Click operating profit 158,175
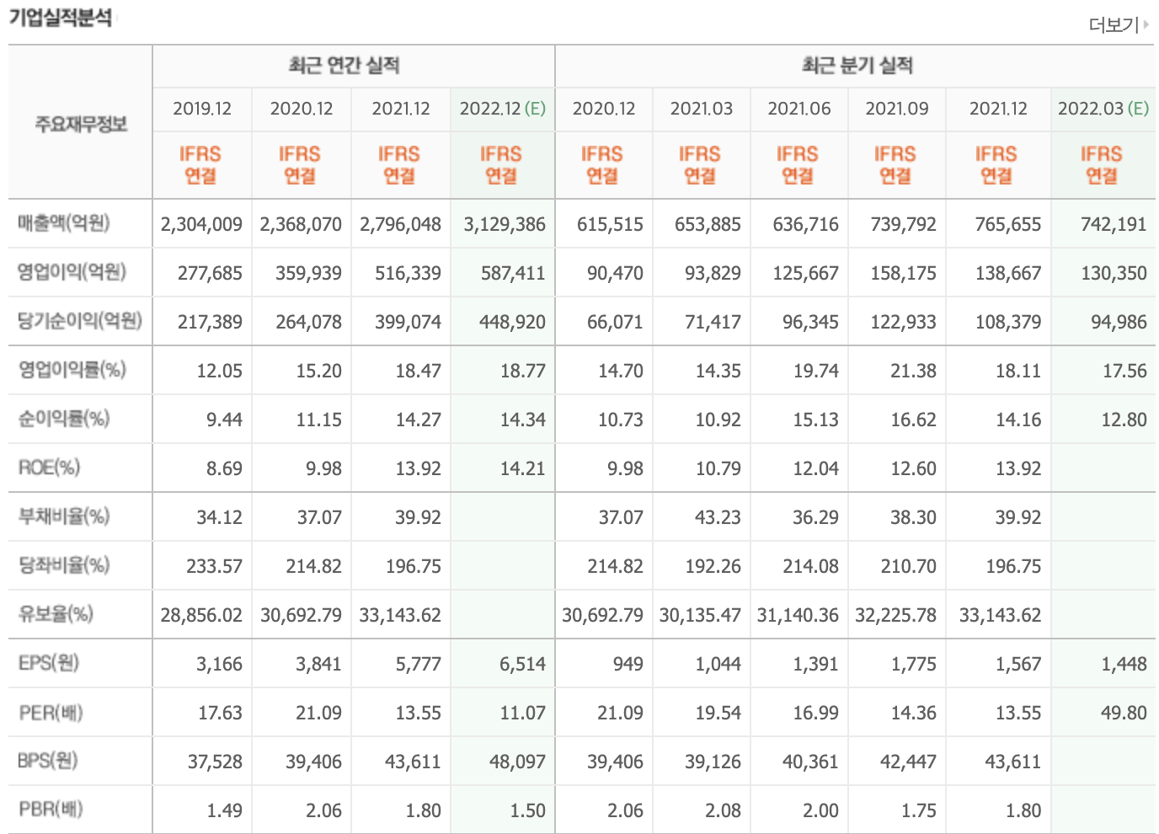Screen dimensions: 1159x834 pos(904,274)
